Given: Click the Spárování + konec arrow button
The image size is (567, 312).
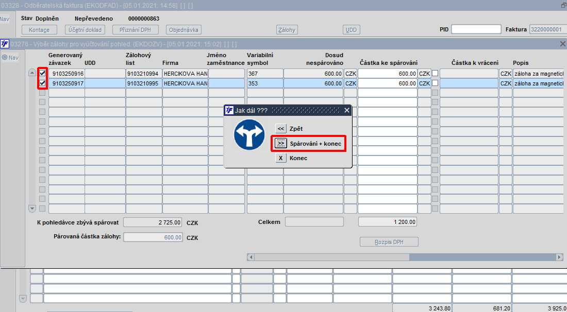Looking at the screenshot, I should click(280, 143).
